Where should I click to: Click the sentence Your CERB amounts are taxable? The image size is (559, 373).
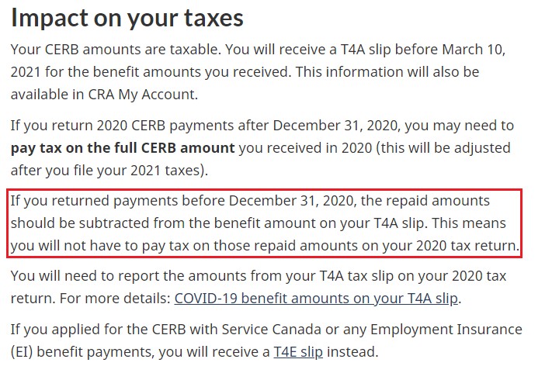(x=116, y=50)
